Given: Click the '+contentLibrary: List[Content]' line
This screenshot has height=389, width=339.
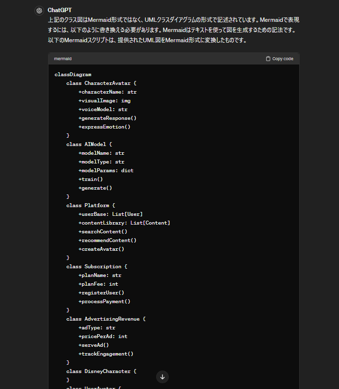Looking at the screenshot, I should (x=124, y=223).
